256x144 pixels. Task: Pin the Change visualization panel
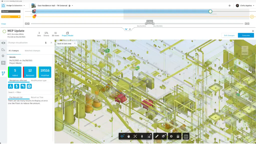pos(46,43)
